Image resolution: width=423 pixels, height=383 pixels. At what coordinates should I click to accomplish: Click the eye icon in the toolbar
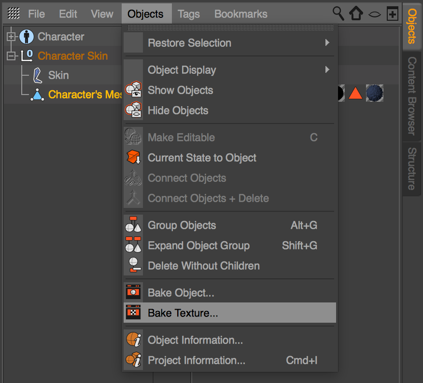pyautogui.click(x=375, y=14)
